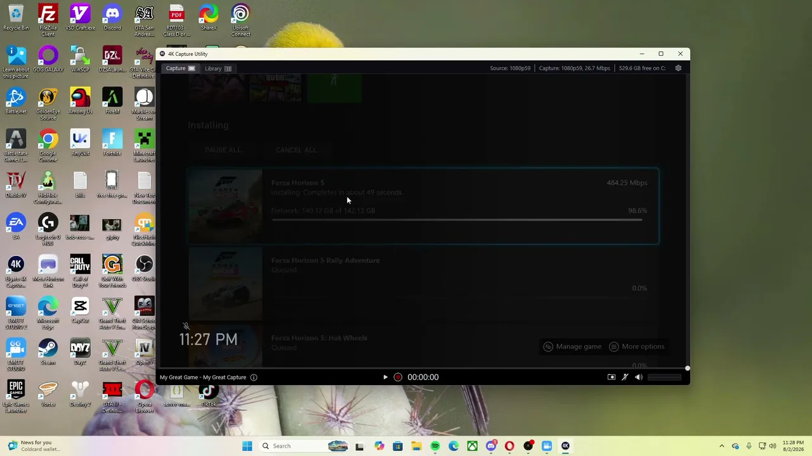The image size is (812, 456).
Task: Select the AnyUkit desktop icon
Action: pyautogui.click(x=80, y=143)
